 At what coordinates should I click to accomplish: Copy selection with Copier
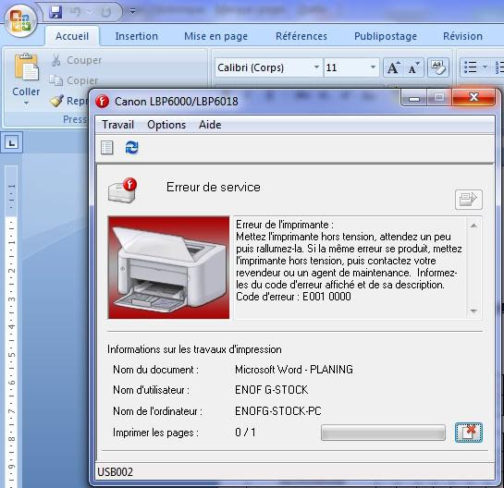[74, 80]
